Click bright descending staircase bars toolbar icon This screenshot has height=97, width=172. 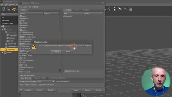coord(120,9)
